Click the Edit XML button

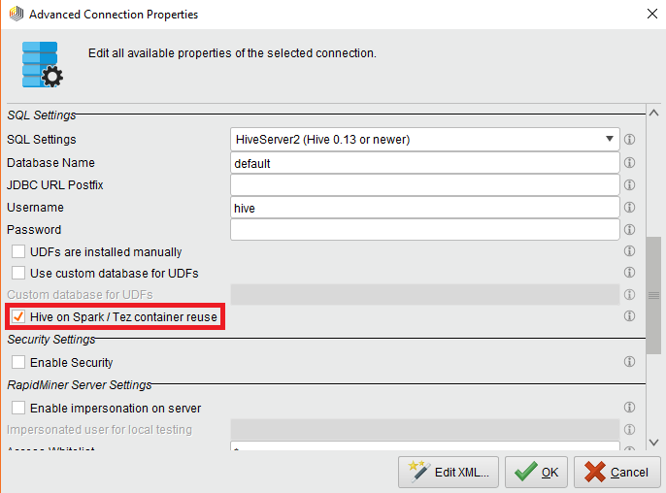click(449, 473)
